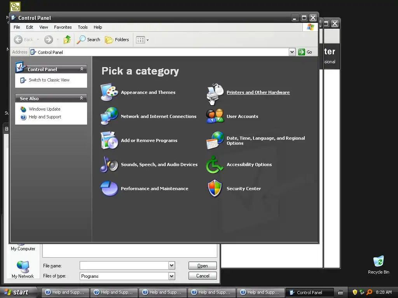Click the keyboard icon on taskbar
Viewport: 398px width, 298px height.
pos(340,293)
